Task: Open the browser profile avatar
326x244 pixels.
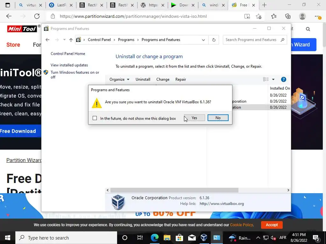Action: tap(302, 16)
